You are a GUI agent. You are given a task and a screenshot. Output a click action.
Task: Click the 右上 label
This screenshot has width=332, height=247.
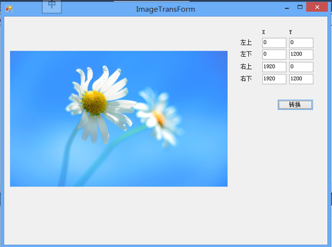pyautogui.click(x=246, y=66)
